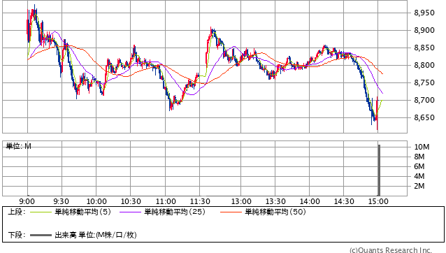
Task: Click the 10:30 time axis label
Action: [131, 201]
